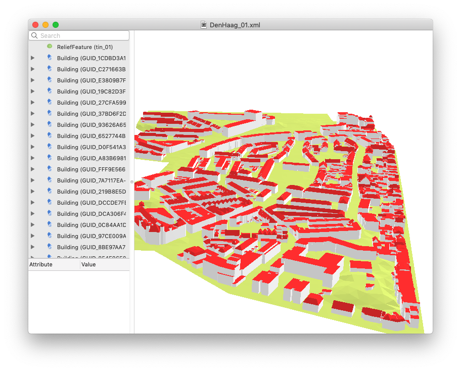Click the magnifying glass search icon

point(34,36)
